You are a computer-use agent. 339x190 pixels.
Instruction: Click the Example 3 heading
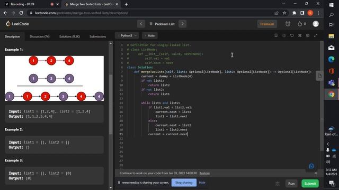pos(14,160)
